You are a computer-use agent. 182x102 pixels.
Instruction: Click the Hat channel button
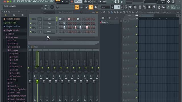tap(49, 27)
